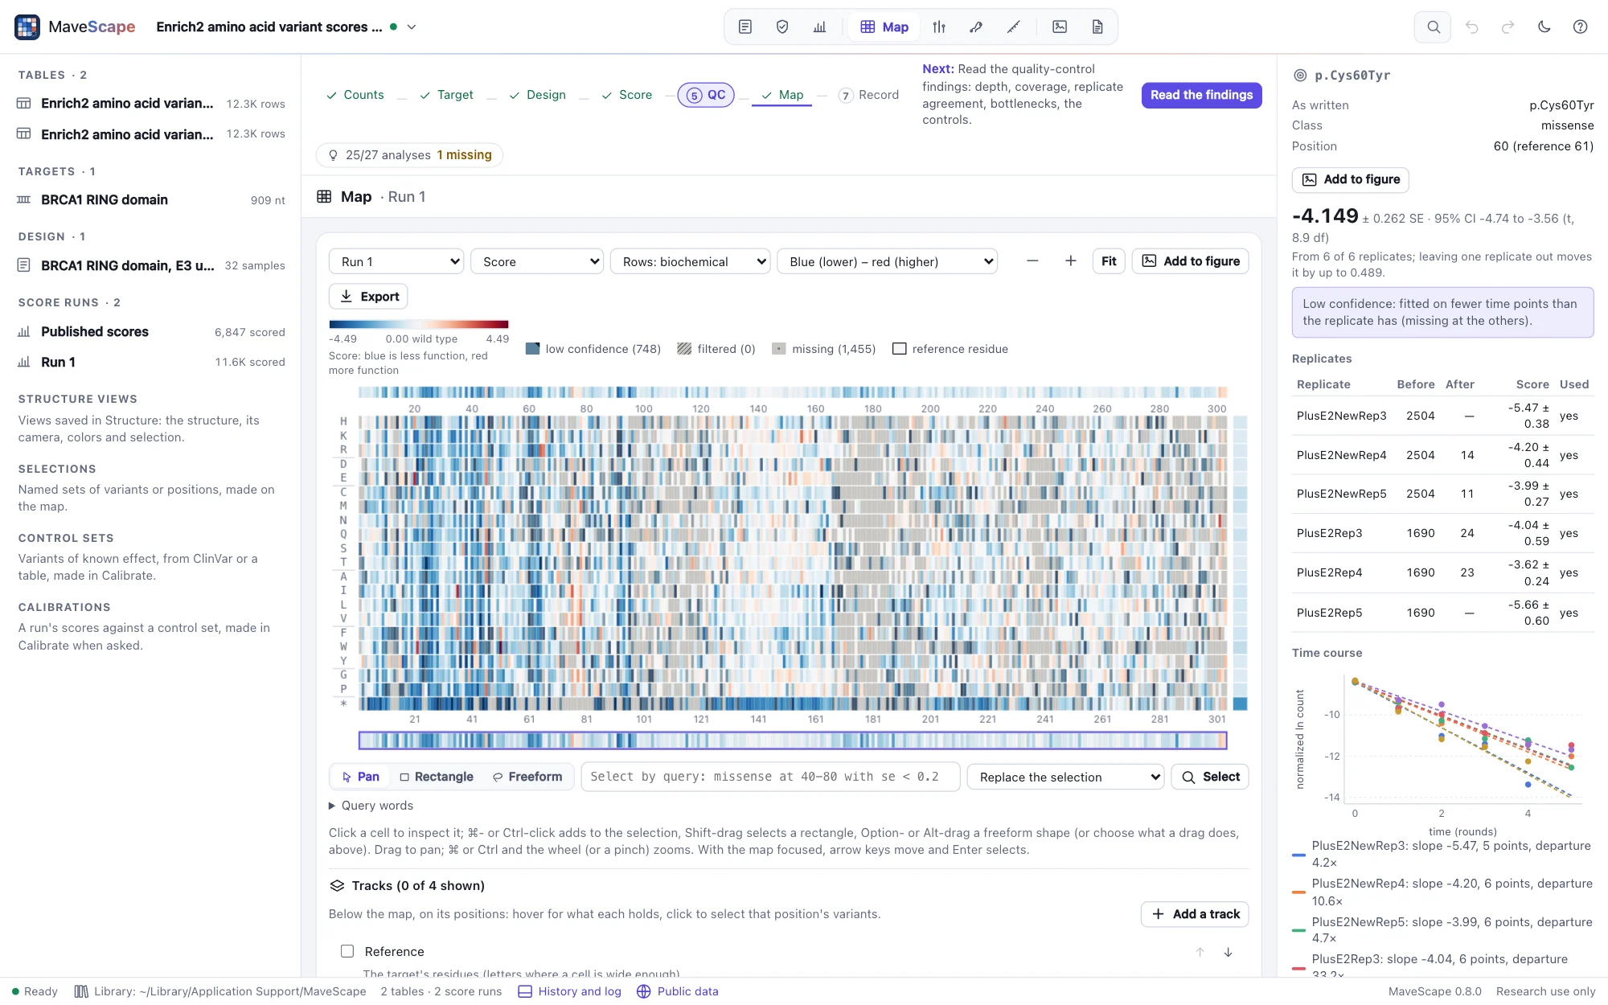Click the Read the findings button
1608x1005 pixels.
(1201, 95)
